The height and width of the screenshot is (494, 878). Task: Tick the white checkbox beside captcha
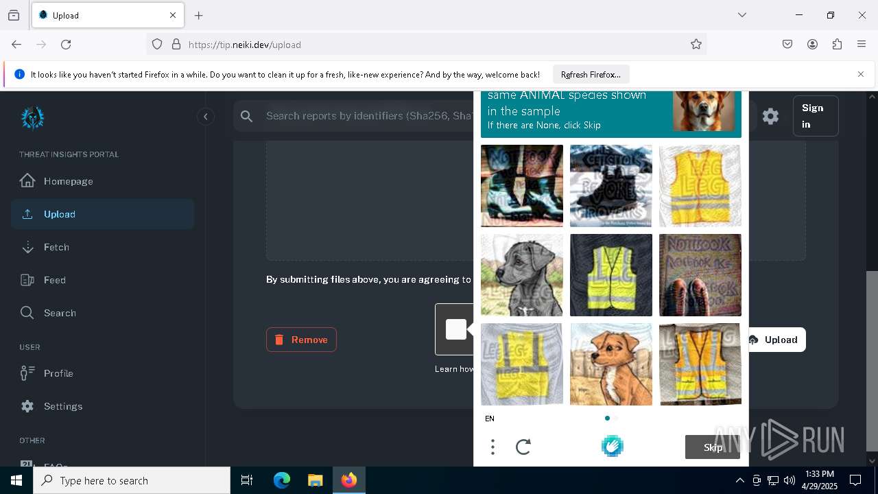(x=456, y=329)
